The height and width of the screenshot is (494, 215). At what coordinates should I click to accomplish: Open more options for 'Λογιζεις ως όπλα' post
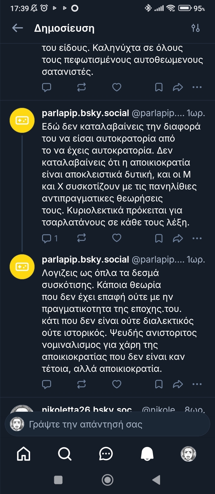(197, 384)
